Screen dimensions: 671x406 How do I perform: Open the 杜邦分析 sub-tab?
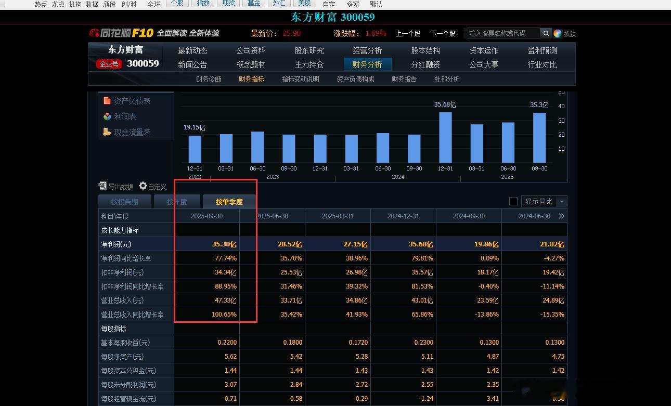point(447,79)
